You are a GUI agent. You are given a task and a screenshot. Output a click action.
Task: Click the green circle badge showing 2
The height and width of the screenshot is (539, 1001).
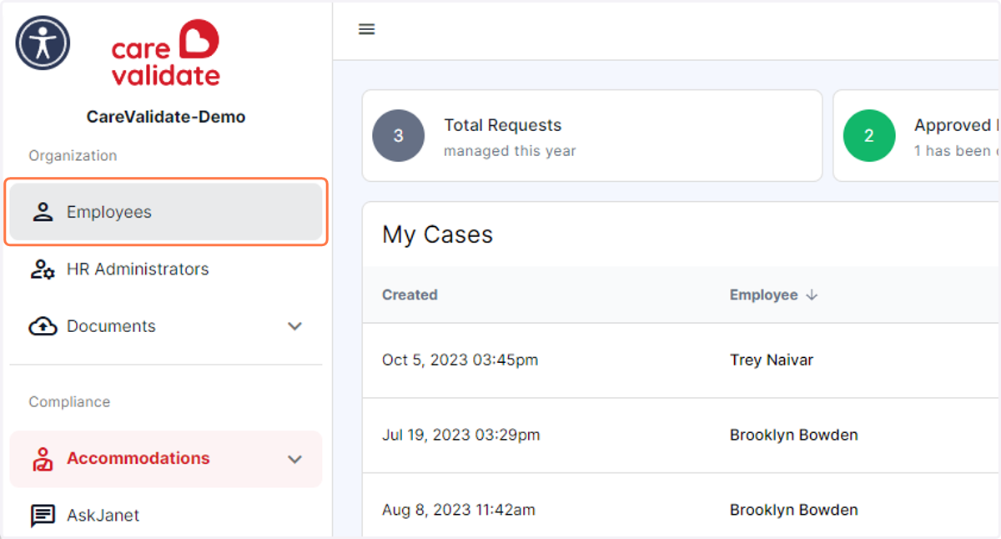[869, 136]
